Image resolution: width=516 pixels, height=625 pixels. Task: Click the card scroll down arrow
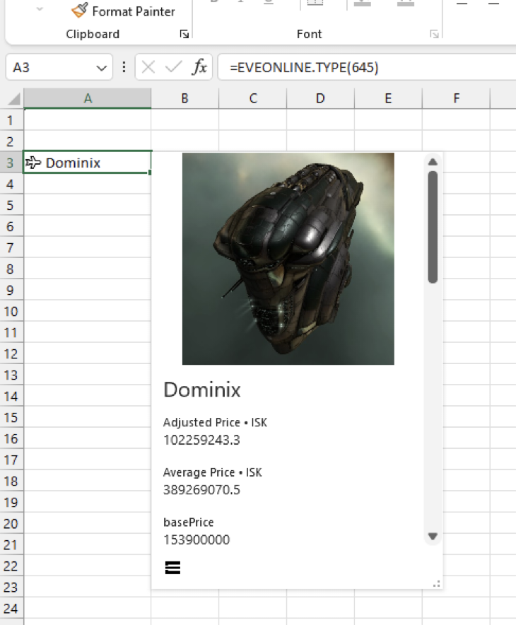(433, 537)
